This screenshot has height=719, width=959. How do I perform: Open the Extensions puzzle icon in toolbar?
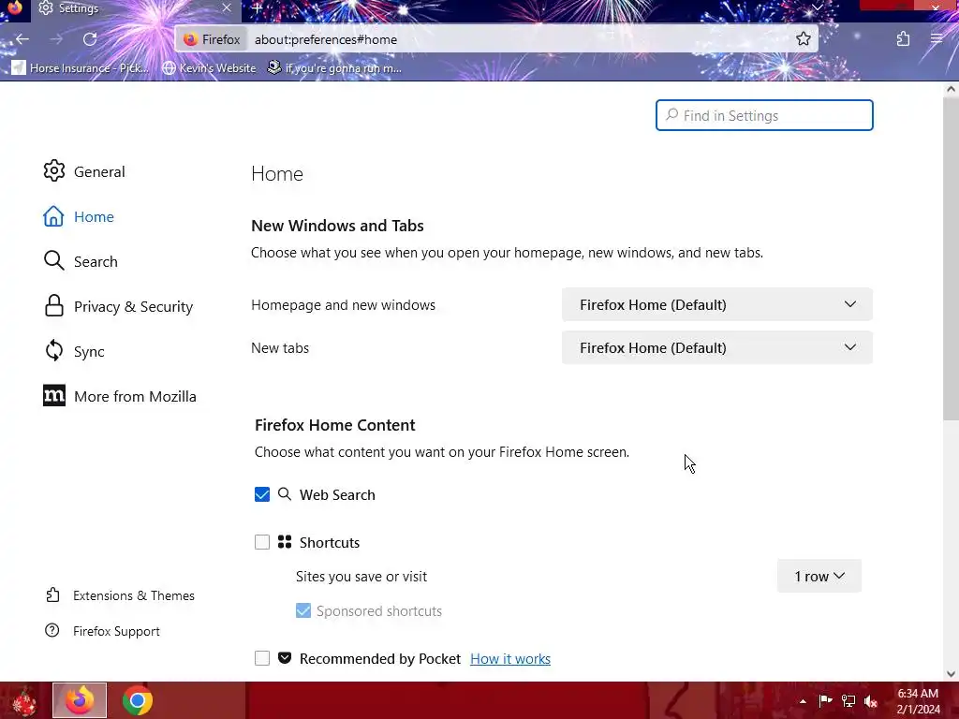pos(904,39)
